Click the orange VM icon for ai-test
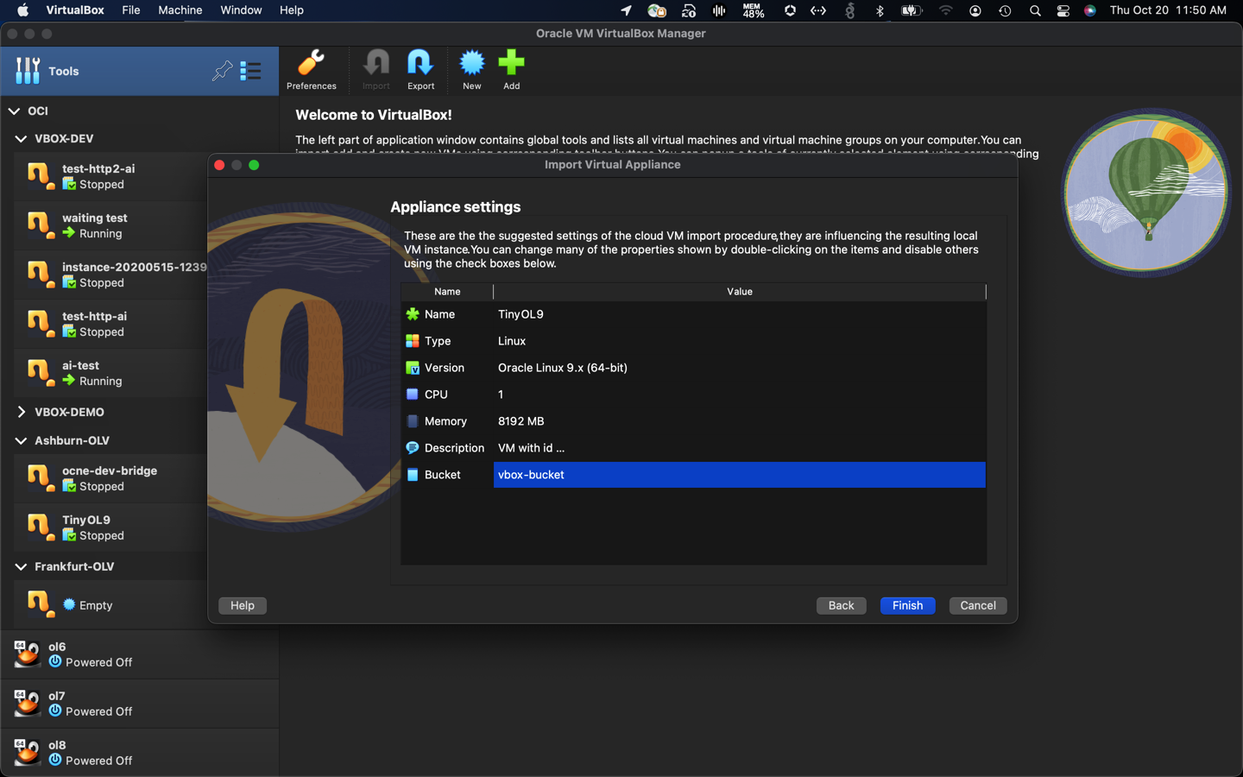1243x777 pixels. 40,372
